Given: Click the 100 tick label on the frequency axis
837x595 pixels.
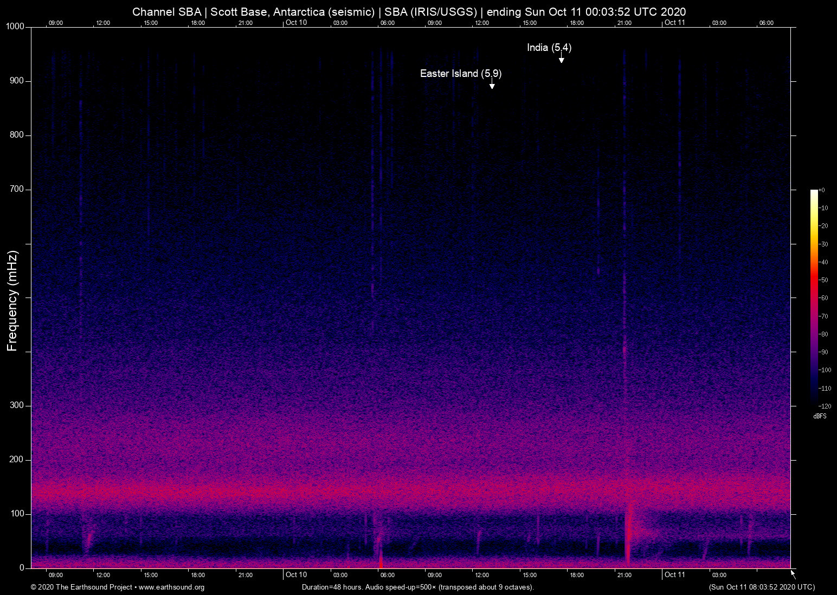Looking at the screenshot, I should tap(17, 514).
